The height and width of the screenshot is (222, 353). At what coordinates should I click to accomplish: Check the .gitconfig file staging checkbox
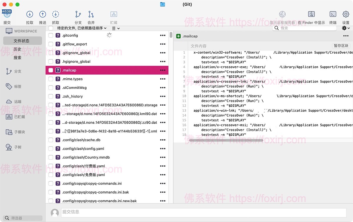50,35
